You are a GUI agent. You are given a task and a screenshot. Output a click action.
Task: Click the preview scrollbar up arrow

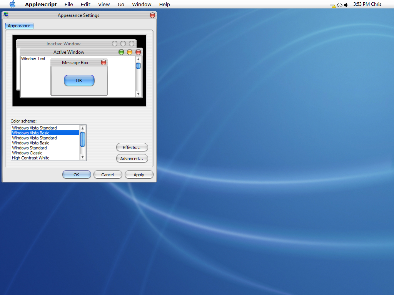click(138, 59)
